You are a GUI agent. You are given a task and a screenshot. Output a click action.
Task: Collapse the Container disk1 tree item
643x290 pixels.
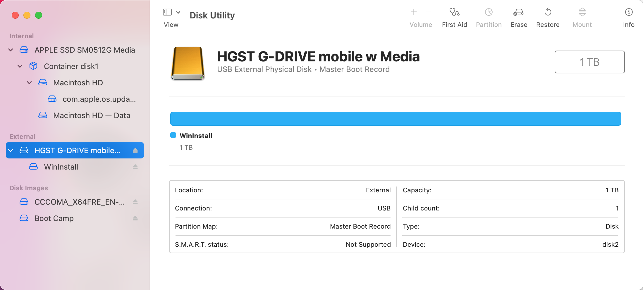[20, 66]
